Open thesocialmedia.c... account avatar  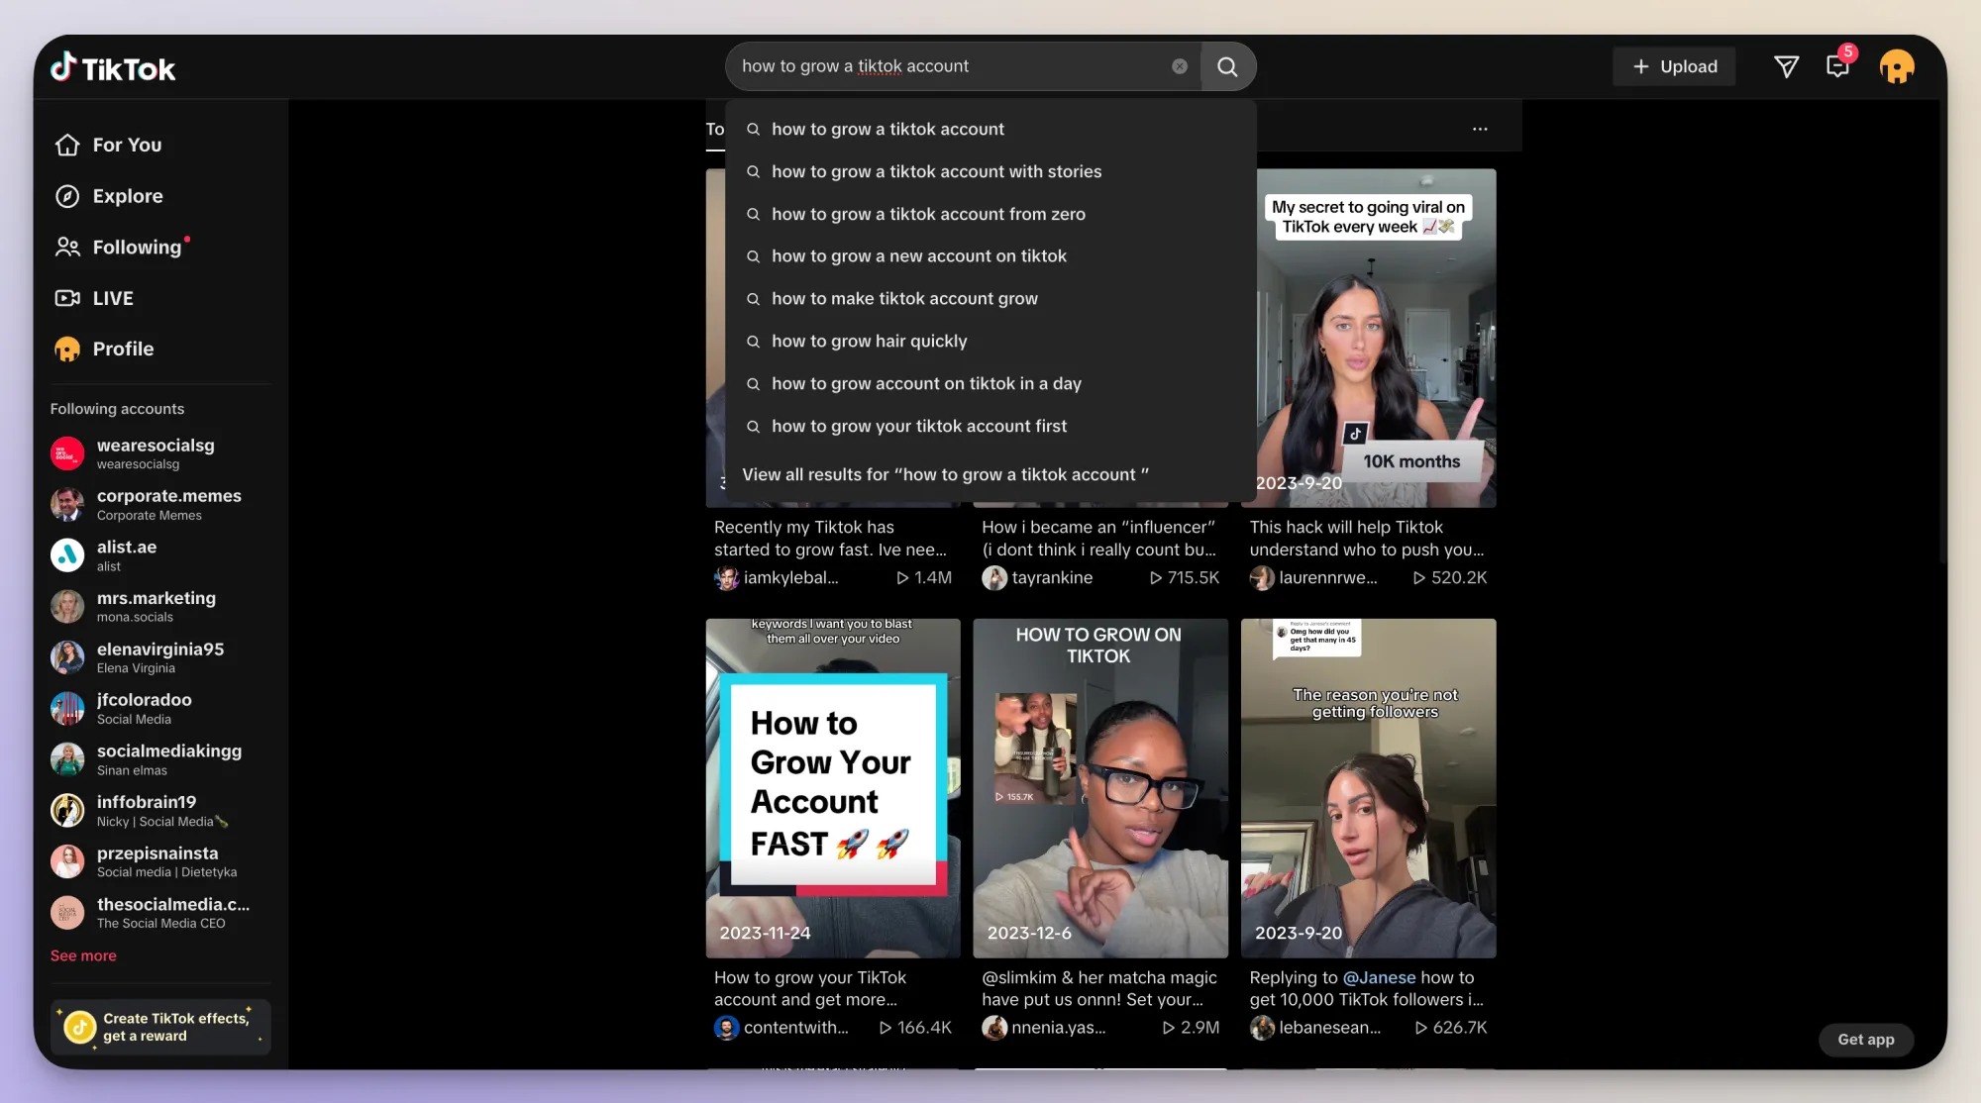click(x=67, y=913)
